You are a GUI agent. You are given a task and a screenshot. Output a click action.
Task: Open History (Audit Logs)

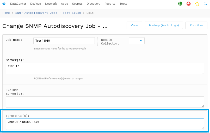(164, 25)
